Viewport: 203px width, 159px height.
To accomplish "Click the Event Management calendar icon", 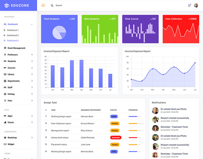I will 5,48.
